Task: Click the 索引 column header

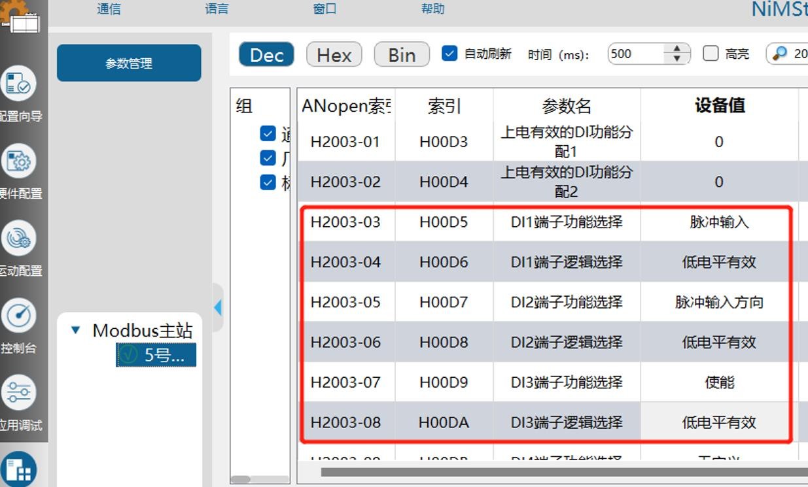Action: pyautogui.click(x=444, y=105)
